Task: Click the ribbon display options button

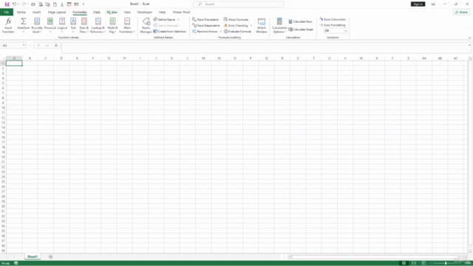Action: pos(433,4)
